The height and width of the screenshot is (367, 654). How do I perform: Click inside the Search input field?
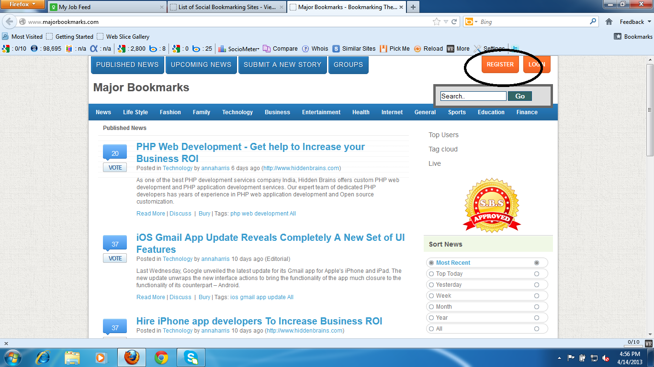pyautogui.click(x=473, y=96)
